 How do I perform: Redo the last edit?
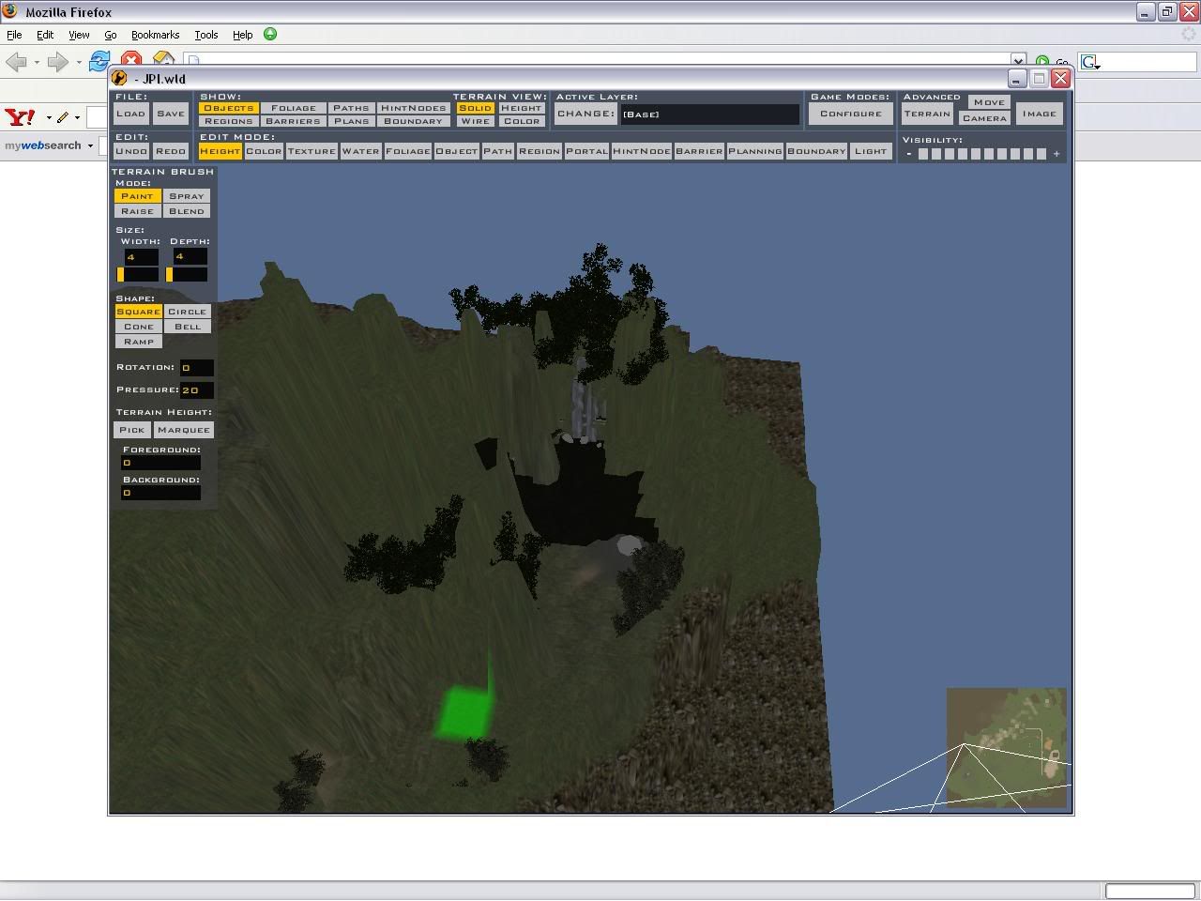pyautogui.click(x=171, y=151)
